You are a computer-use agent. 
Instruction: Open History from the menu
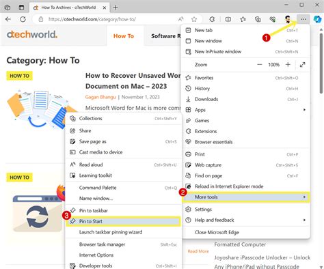pos(245,89)
